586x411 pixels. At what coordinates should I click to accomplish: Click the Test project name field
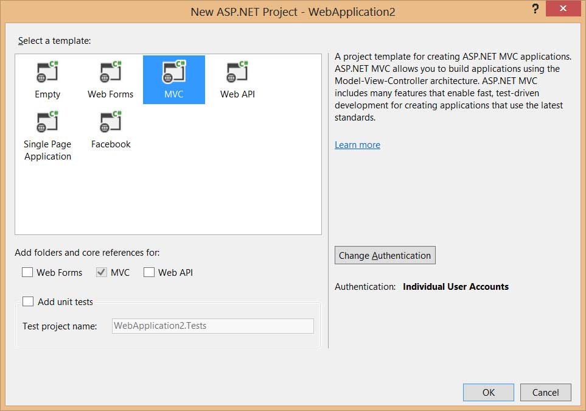click(212, 326)
